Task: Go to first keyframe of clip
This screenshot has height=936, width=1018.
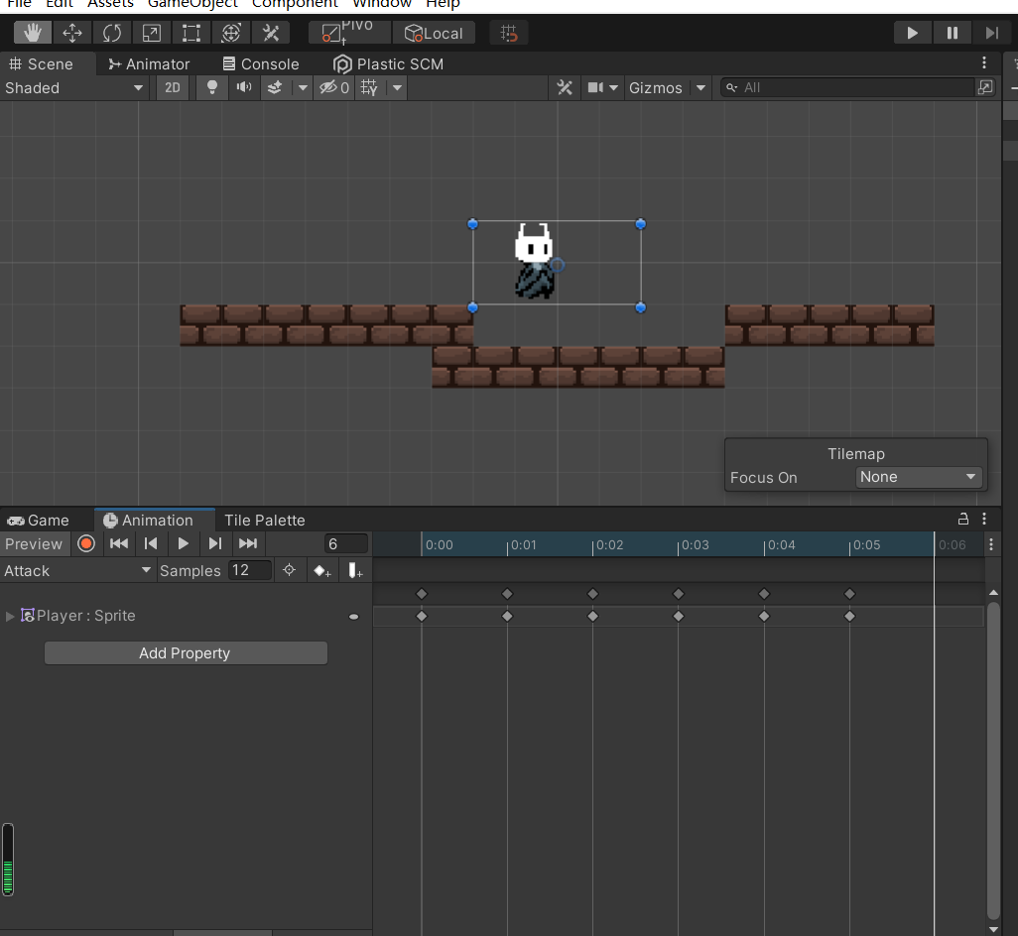Action: [119, 543]
